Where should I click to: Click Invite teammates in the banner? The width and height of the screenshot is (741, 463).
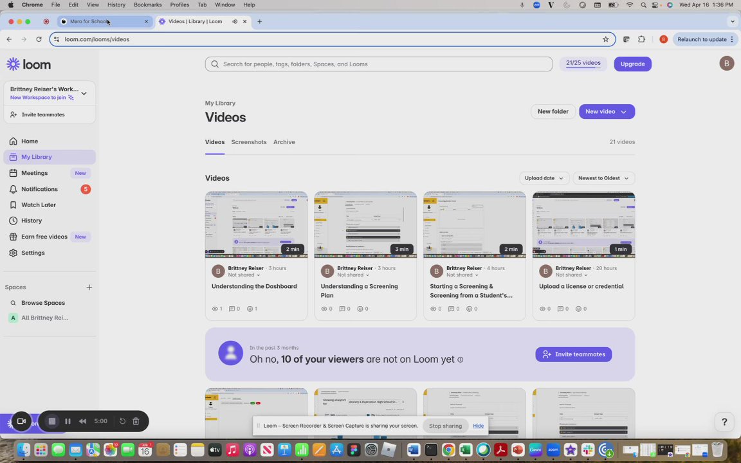click(x=573, y=354)
